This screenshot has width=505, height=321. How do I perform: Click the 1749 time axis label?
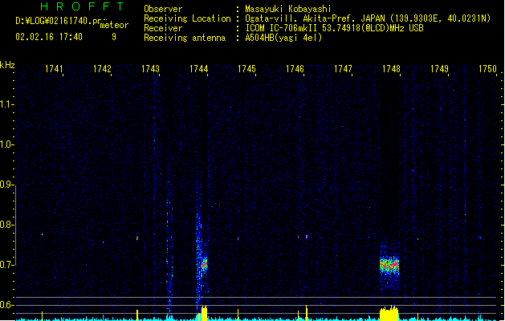pos(439,69)
